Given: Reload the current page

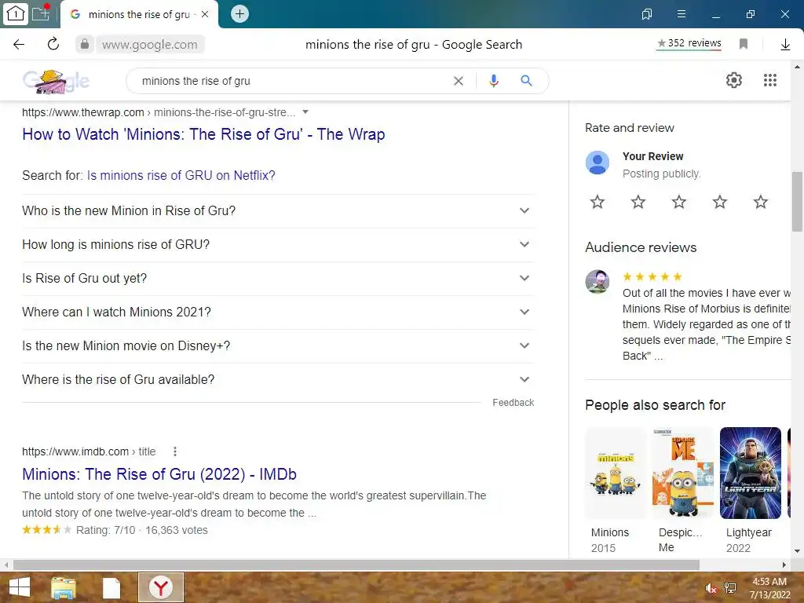Looking at the screenshot, I should (x=53, y=44).
